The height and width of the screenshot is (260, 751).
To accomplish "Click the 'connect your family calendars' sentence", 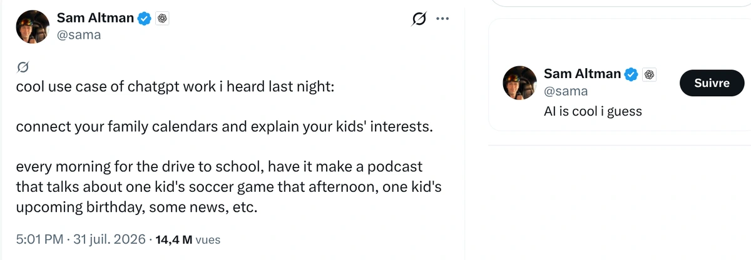I will click(224, 127).
